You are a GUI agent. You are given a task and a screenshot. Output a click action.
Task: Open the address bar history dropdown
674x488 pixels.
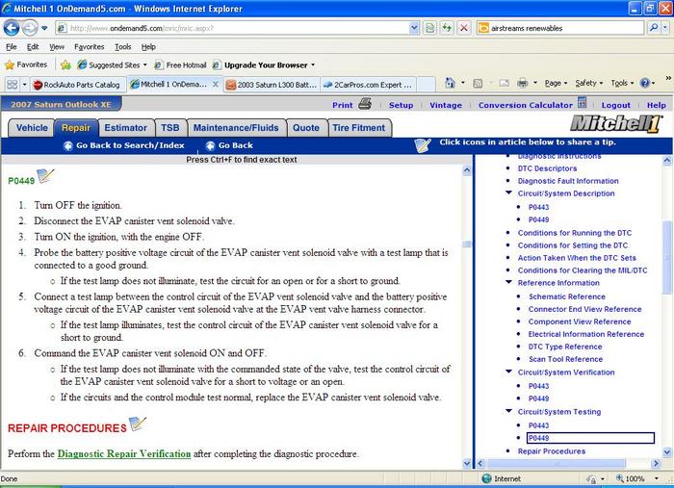tap(414, 28)
